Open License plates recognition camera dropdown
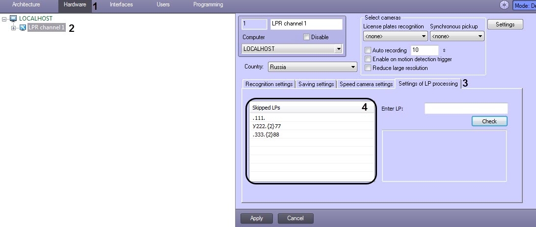 (396, 36)
